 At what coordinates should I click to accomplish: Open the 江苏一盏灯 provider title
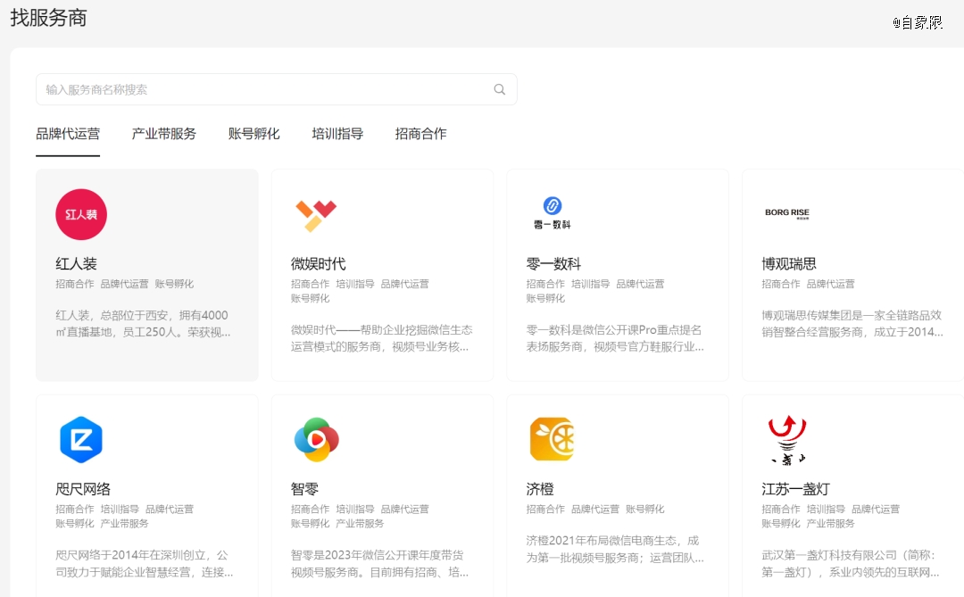[x=795, y=489]
